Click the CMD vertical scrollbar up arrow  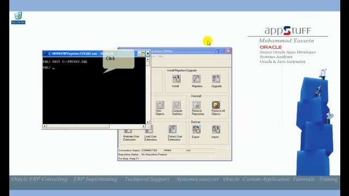tap(148, 59)
